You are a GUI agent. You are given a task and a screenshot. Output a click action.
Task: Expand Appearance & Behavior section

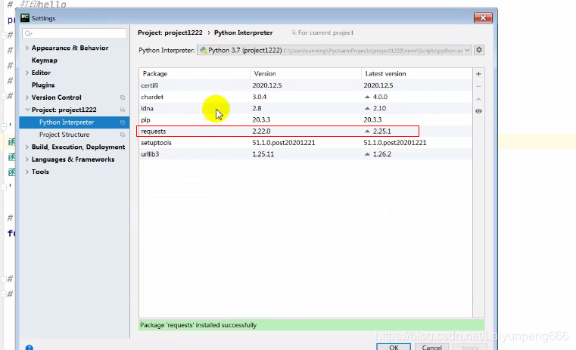(x=26, y=48)
